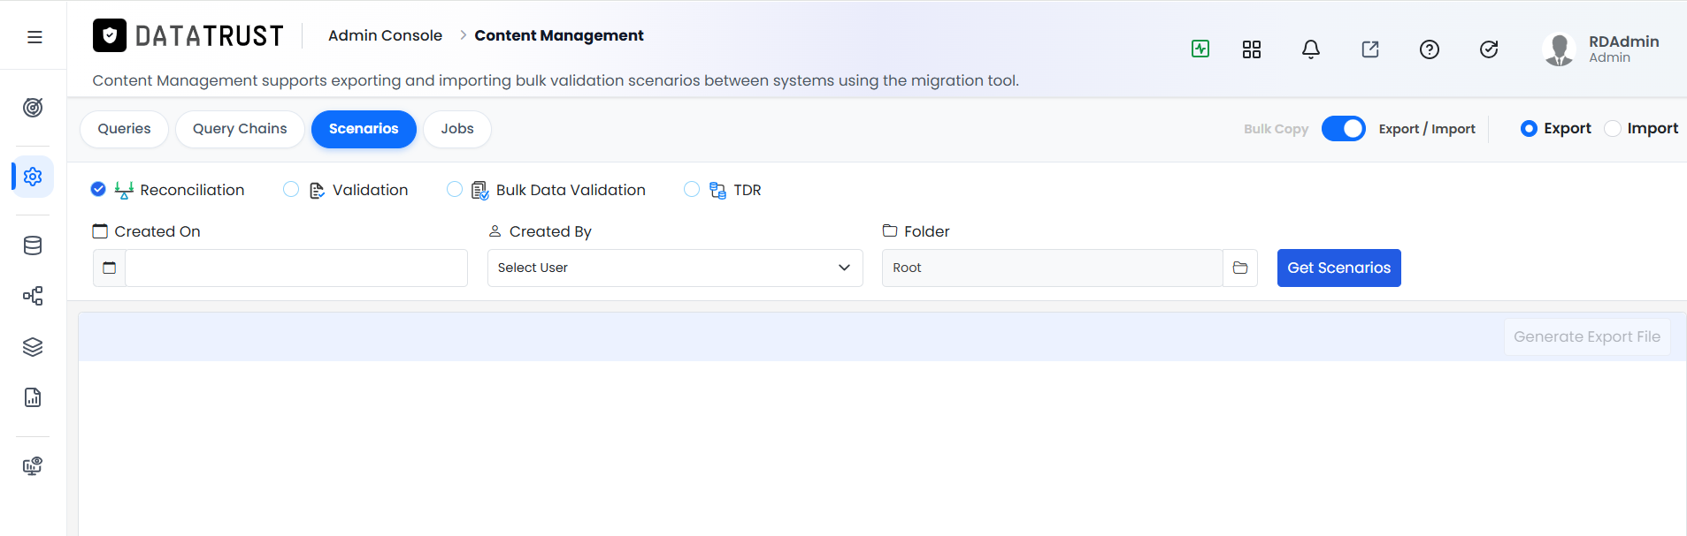1687x536 pixels.
Task: Open the layers stack sidebar icon
Action: point(33,347)
